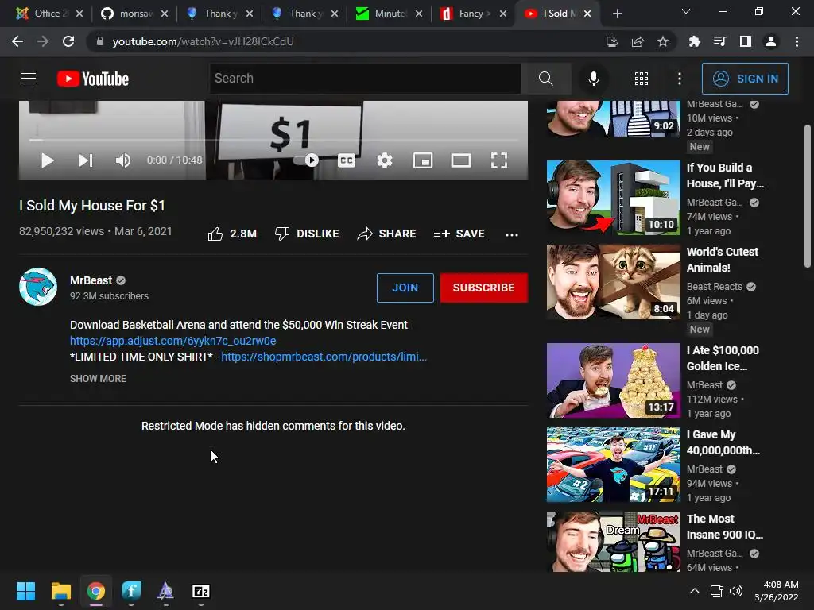
Task: Click the Dislike button
Action: 307,234
